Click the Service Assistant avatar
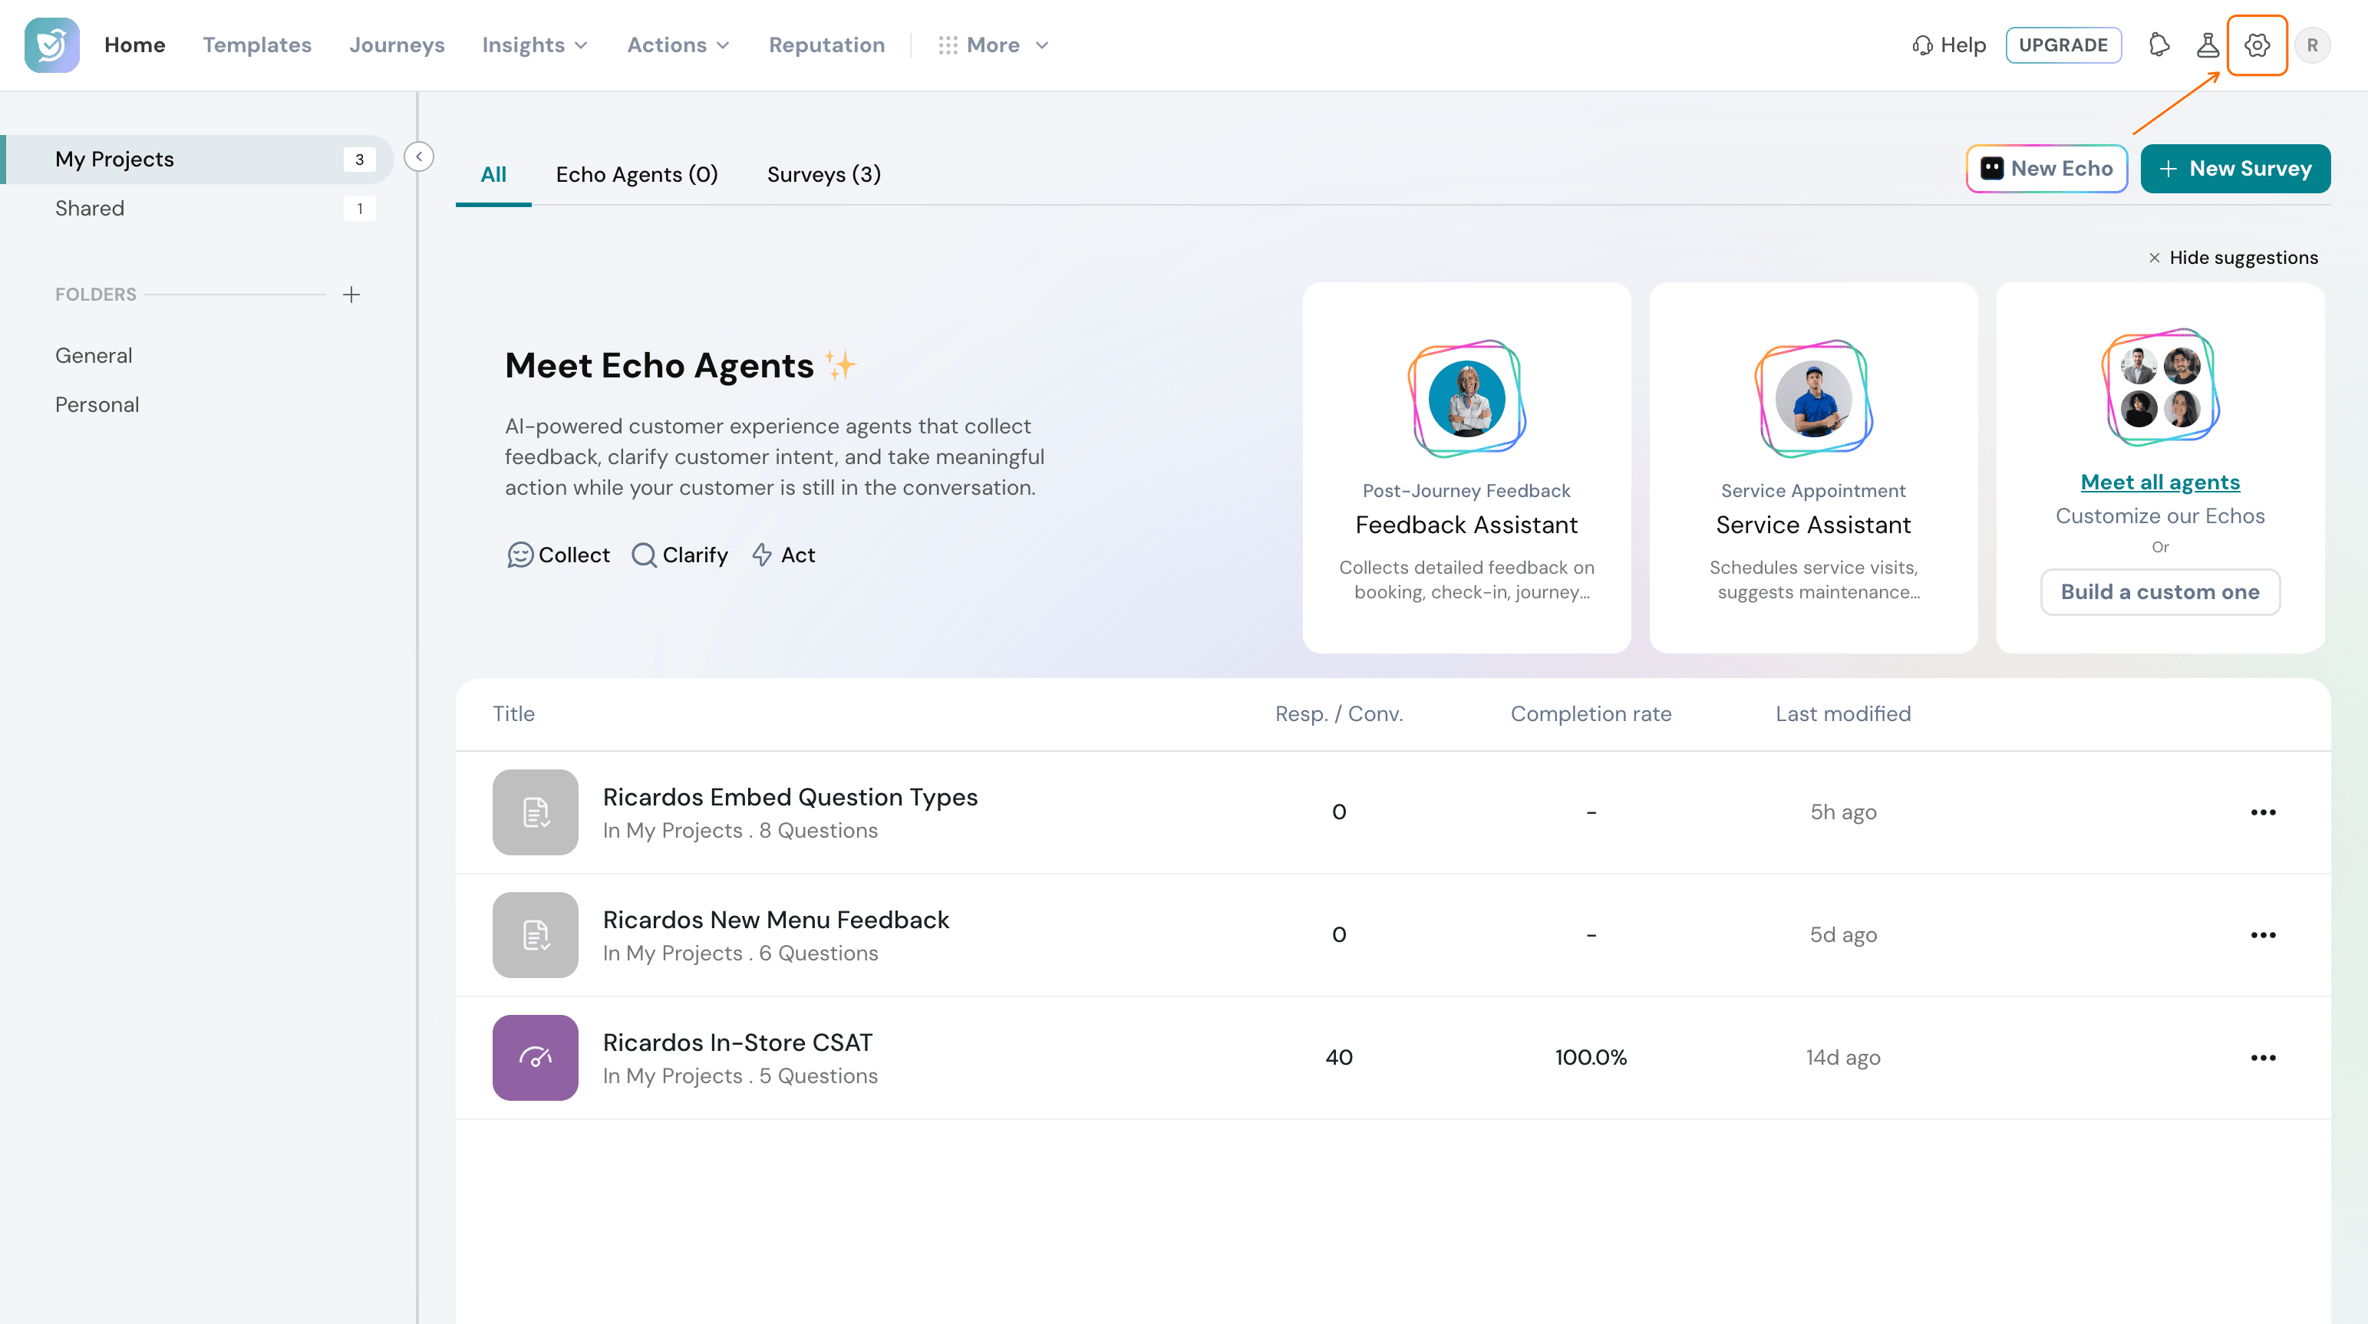This screenshot has width=2368, height=1324. 1812,399
